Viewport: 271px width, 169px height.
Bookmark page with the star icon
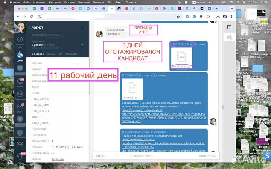pos(178,17)
